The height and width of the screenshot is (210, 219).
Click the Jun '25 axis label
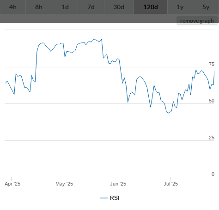click(118, 184)
